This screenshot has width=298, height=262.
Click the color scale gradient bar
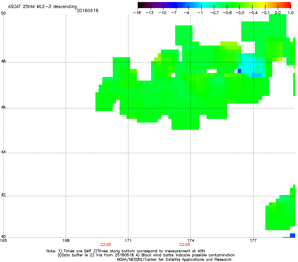coord(214,5)
